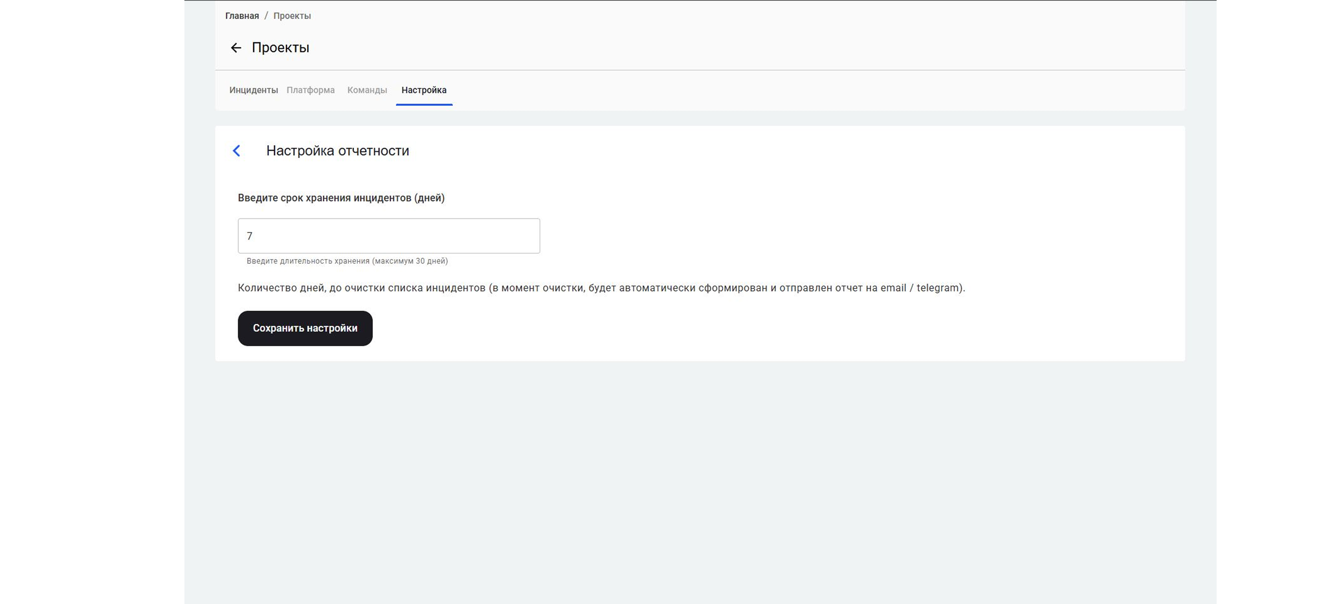1327x604 pixels.
Task: Open the Главная breadcrumb link
Action: tap(241, 16)
